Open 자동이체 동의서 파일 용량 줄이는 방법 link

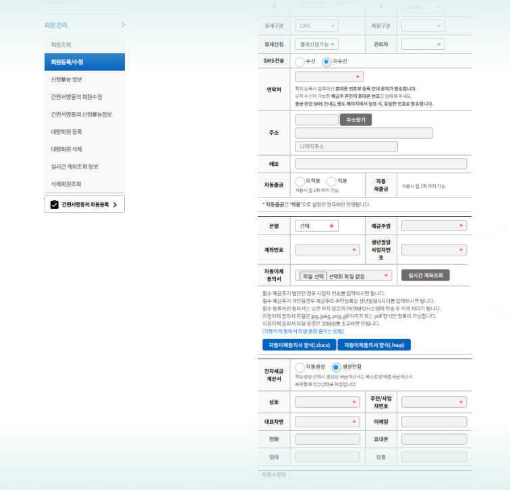303,331
